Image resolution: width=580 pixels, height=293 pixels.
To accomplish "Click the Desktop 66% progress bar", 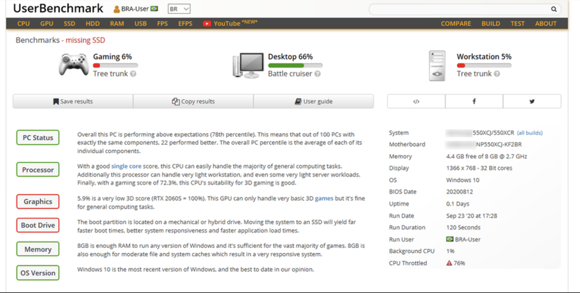I will coord(295,66).
